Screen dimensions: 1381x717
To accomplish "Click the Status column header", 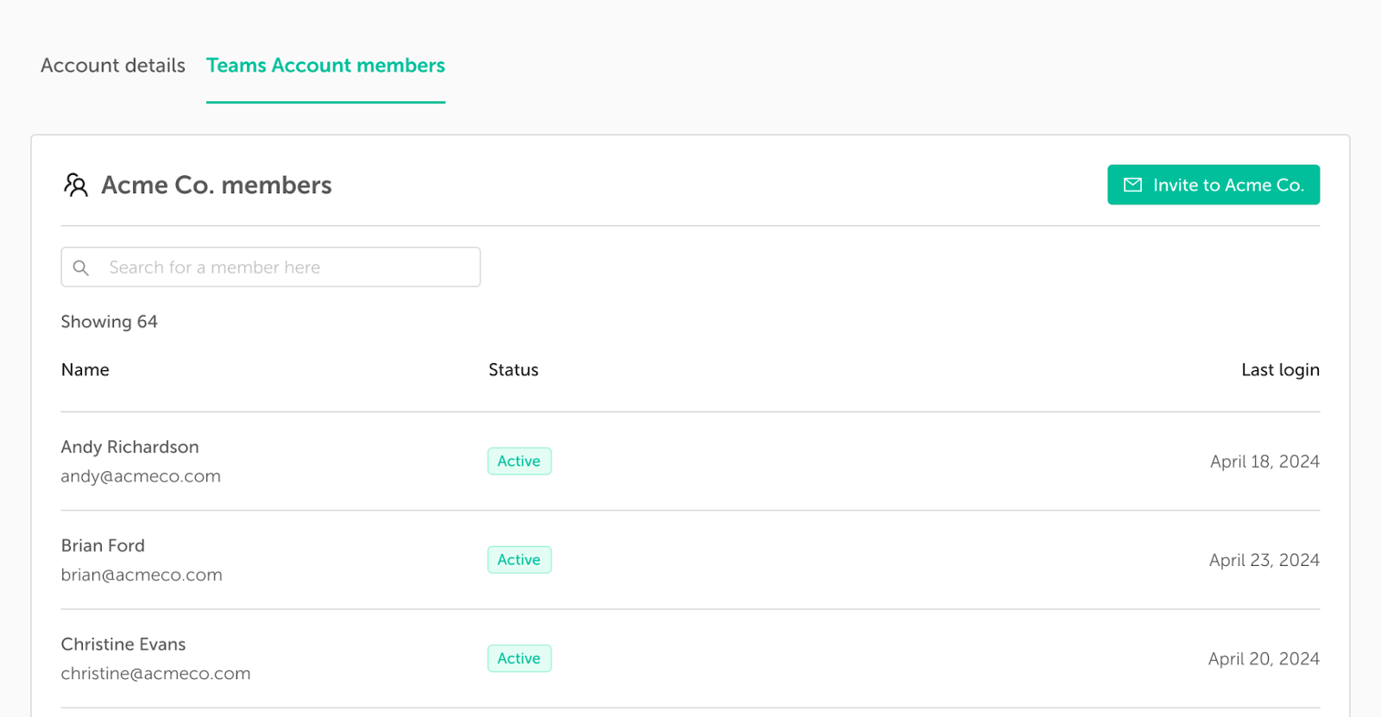I will (514, 370).
